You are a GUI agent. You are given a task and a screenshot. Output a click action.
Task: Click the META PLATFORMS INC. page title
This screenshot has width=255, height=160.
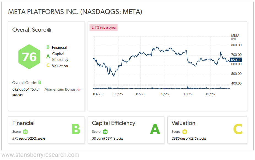[x=75, y=12]
